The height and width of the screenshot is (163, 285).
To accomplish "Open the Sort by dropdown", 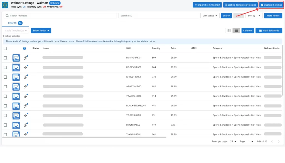I will (x=254, y=16).
